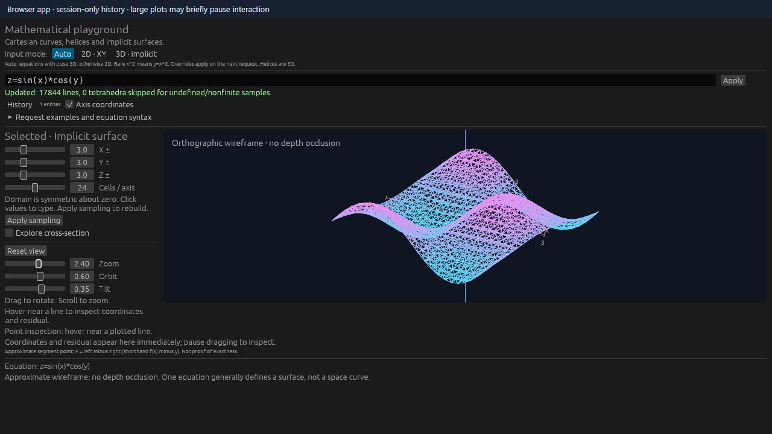Image resolution: width=772 pixels, height=434 pixels.
Task: Click the wireframe surface plot
Action: point(465,216)
